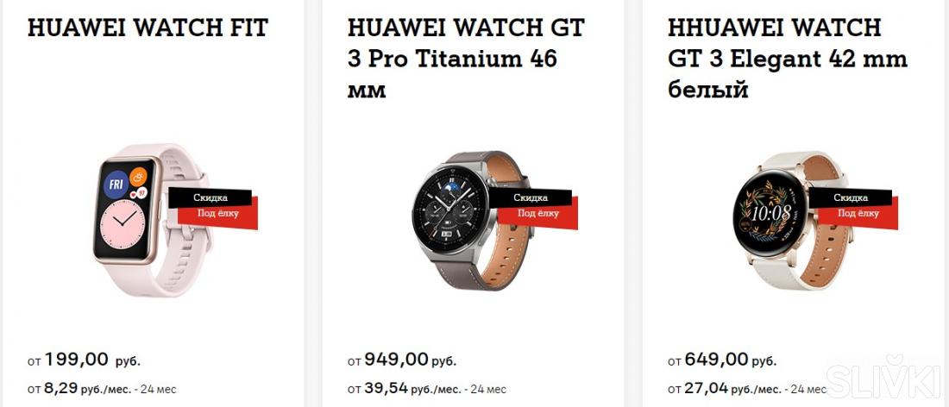
Task: Click the Скидка badge on Watch Fit
Action: point(210,197)
